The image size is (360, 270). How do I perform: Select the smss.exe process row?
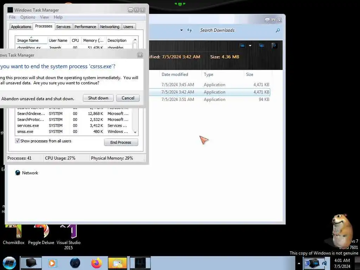73,131
